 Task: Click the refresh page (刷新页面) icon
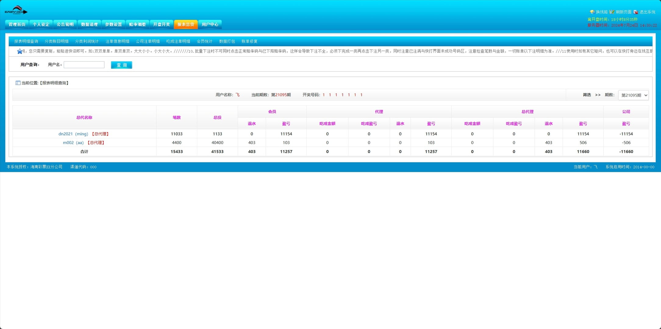click(x=612, y=12)
